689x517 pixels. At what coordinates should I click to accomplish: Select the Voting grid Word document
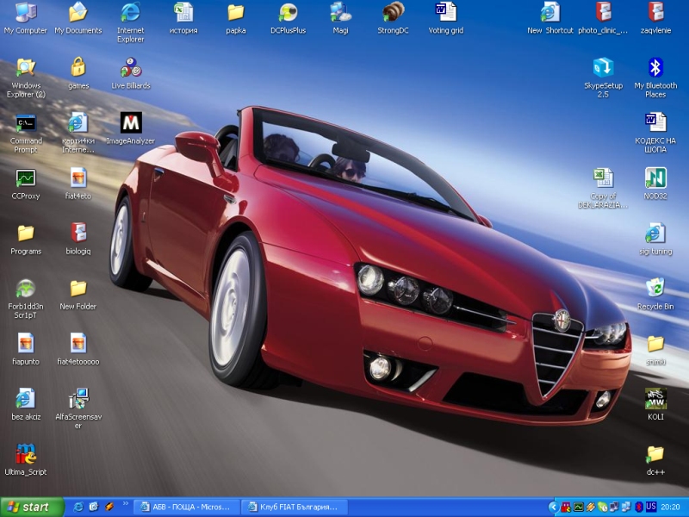click(445, 13)
